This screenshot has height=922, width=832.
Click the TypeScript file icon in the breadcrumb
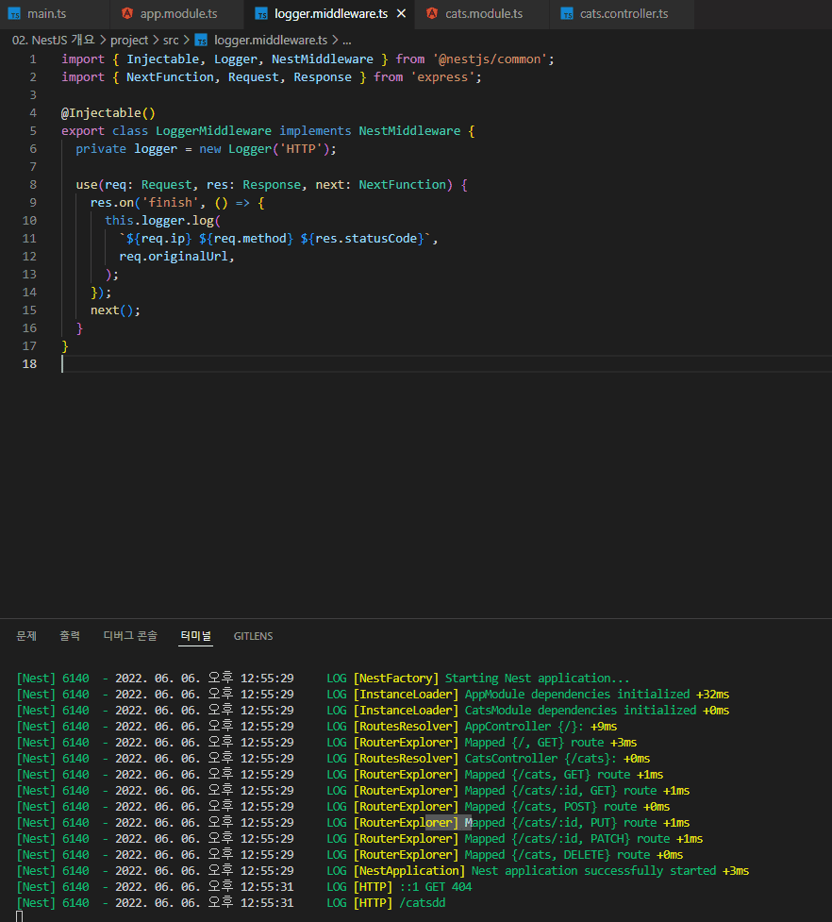click(x=201, y=41)
